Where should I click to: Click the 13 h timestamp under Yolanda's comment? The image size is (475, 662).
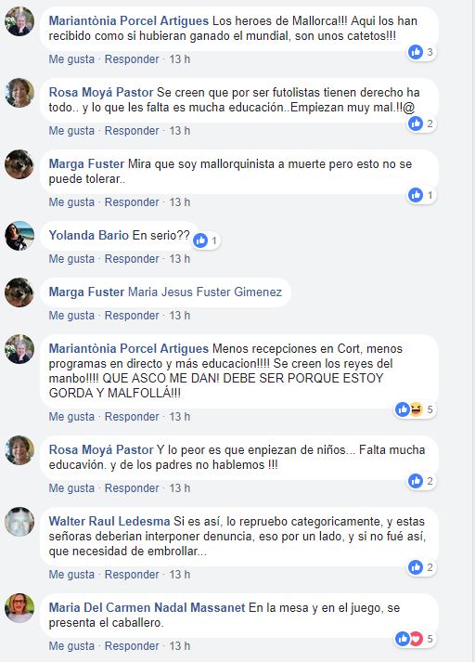click(x=180, y=259)
